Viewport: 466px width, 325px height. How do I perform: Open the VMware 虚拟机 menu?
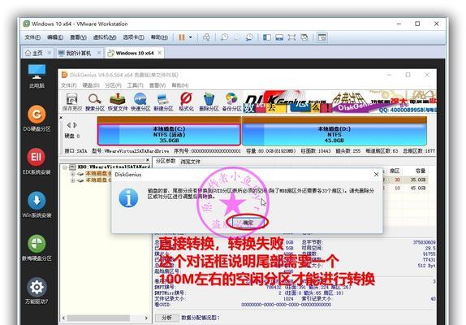pyautogui.click(x=104, y=37)
